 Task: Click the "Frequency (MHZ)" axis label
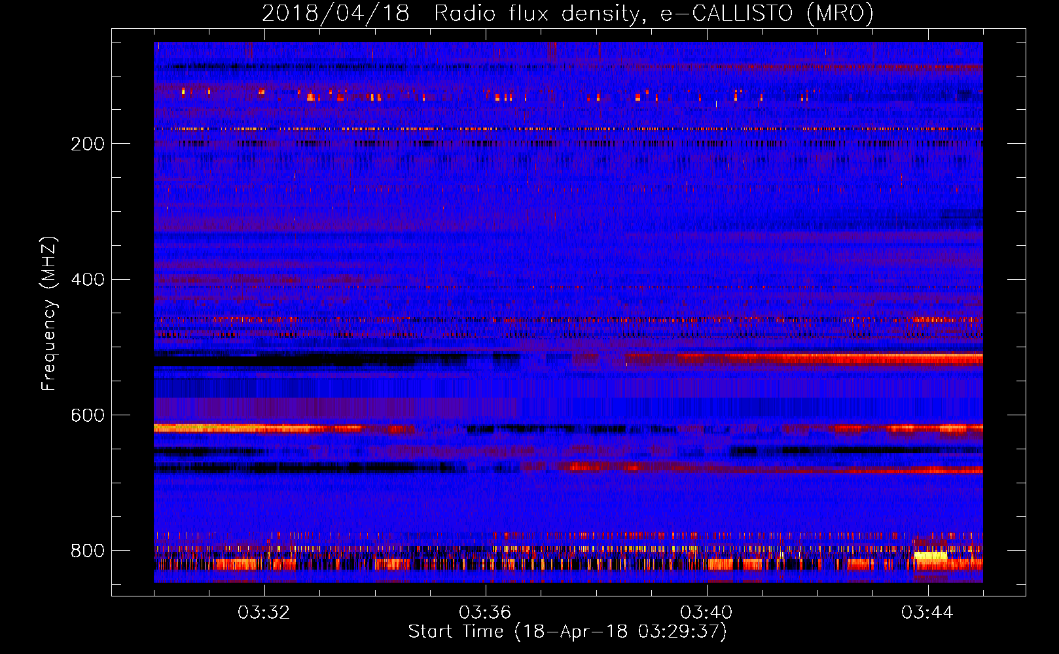(x=49, y=313)
